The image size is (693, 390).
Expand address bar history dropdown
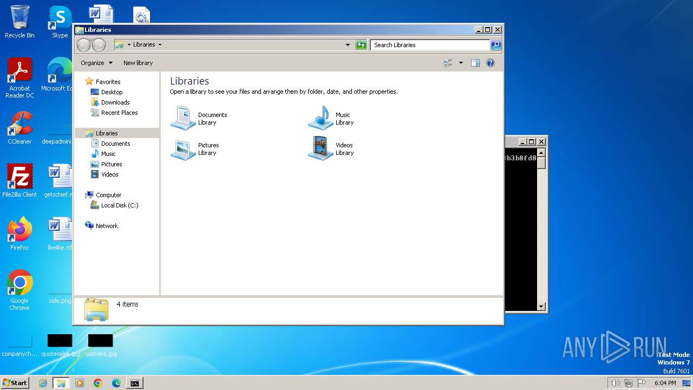point(348,45)
